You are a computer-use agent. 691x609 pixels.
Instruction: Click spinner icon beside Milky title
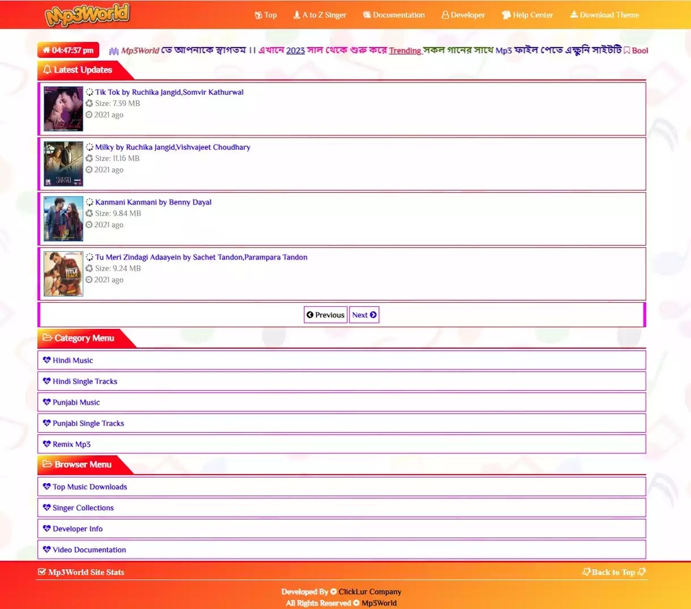coord(89,147)
